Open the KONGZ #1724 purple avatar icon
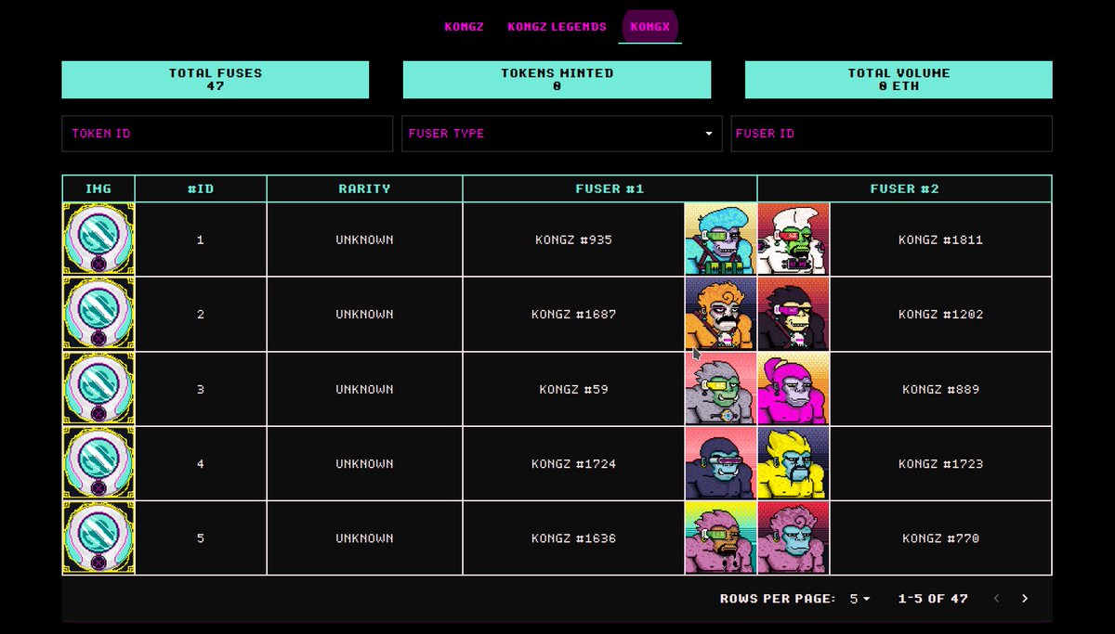 [720, 463]
